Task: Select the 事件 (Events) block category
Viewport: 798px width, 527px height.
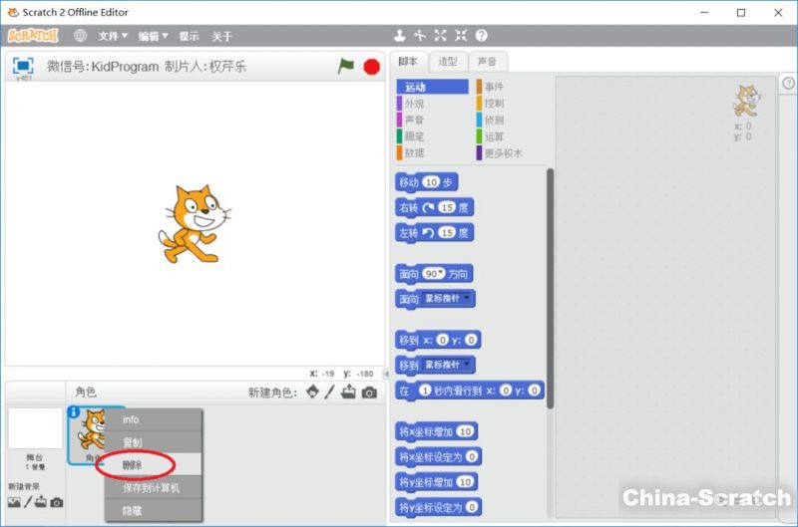Action: tap(494, 87)
